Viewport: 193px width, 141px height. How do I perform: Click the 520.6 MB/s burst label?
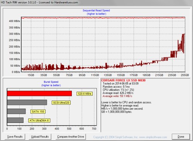(x=85, y=94)
